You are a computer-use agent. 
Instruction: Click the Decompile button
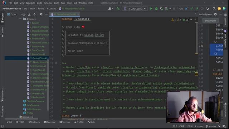(210, 21)
